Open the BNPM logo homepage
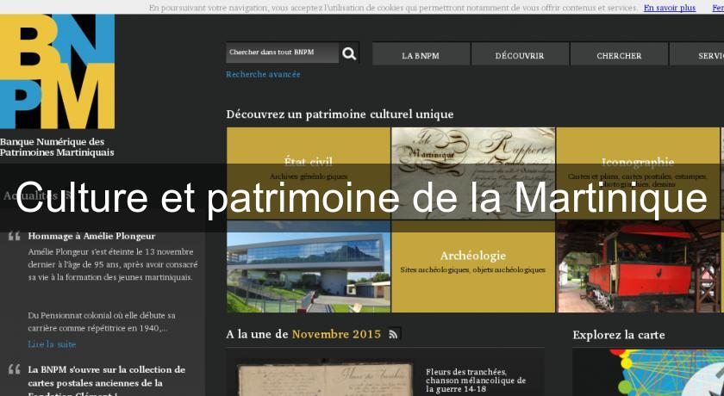This screenshot has width=724, height=396. (57, 71)
